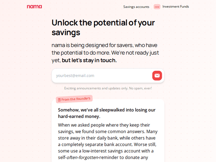Click the nama logo
The height and width of the screenshot is (162, 216).
(x=34, y=7)
